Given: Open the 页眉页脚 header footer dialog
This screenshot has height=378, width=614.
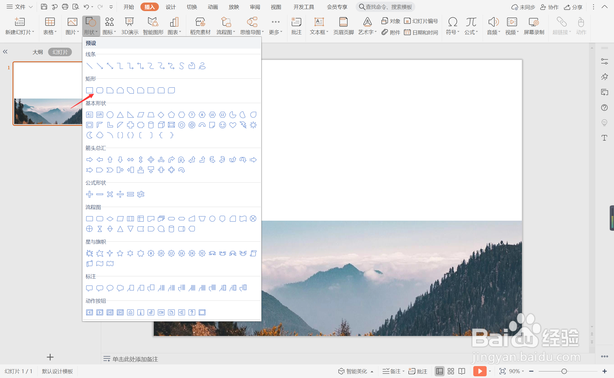Looking at the screenshot, I should pos(343,26).
